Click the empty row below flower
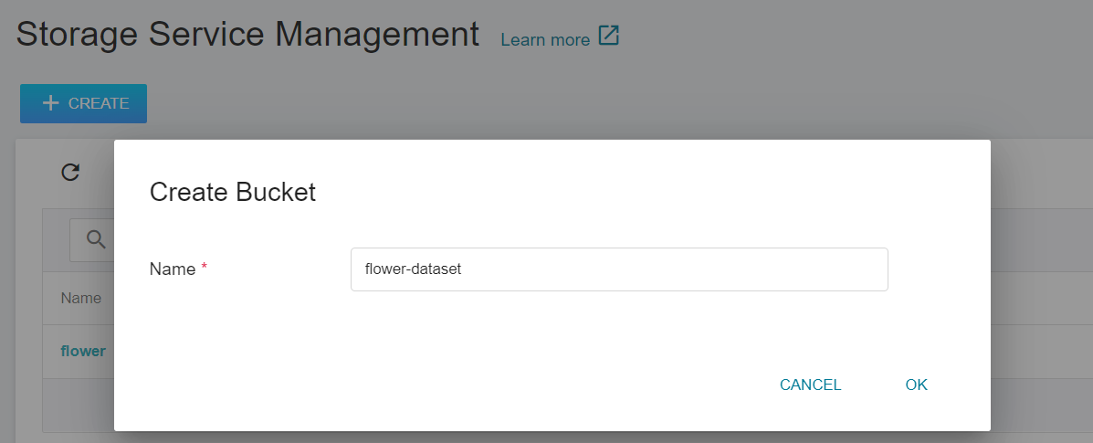This screenshot has width=1093, height=443. click(x=79, y=406)
